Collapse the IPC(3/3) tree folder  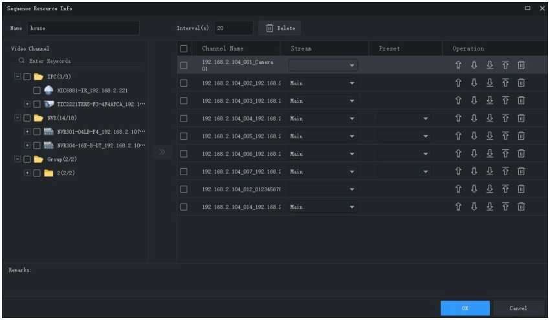pyautogui.click(x=16, y=77)
